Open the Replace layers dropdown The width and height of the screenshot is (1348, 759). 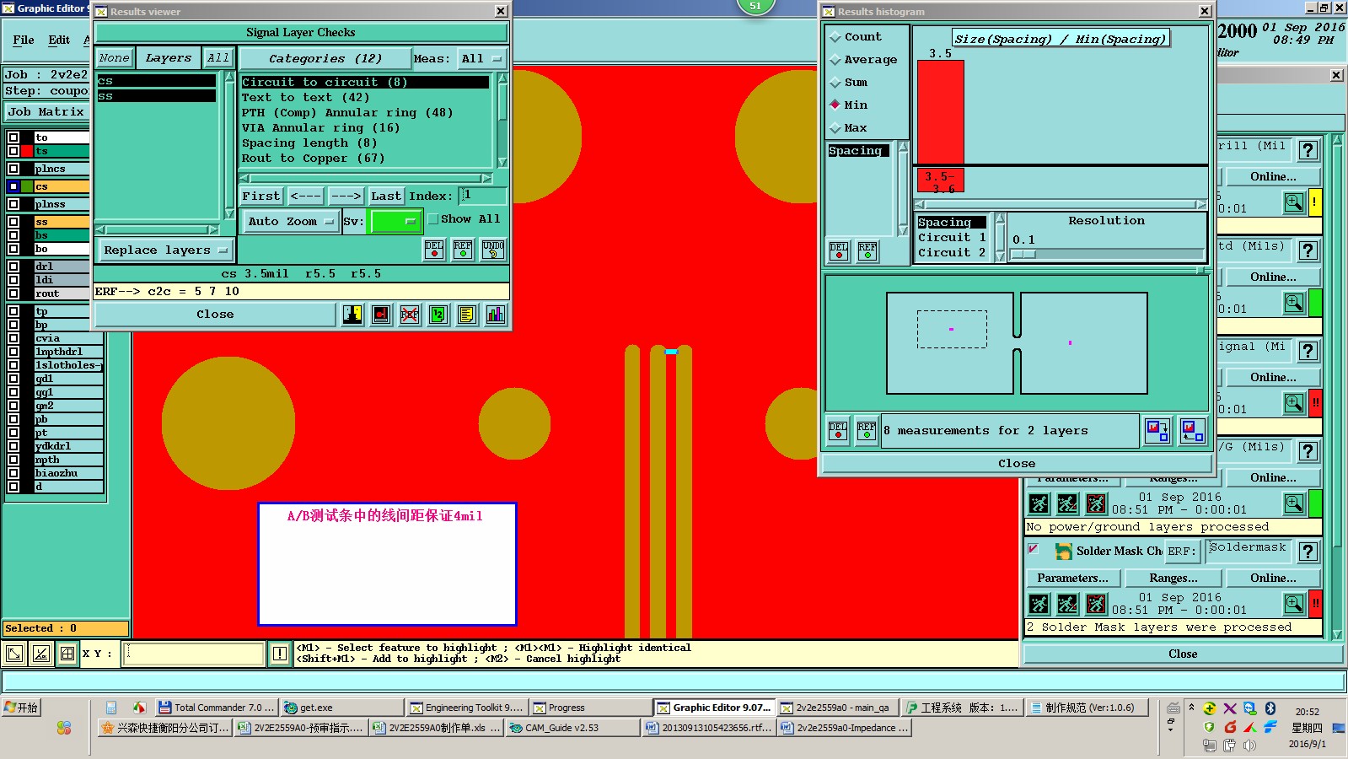pos(165,250)
